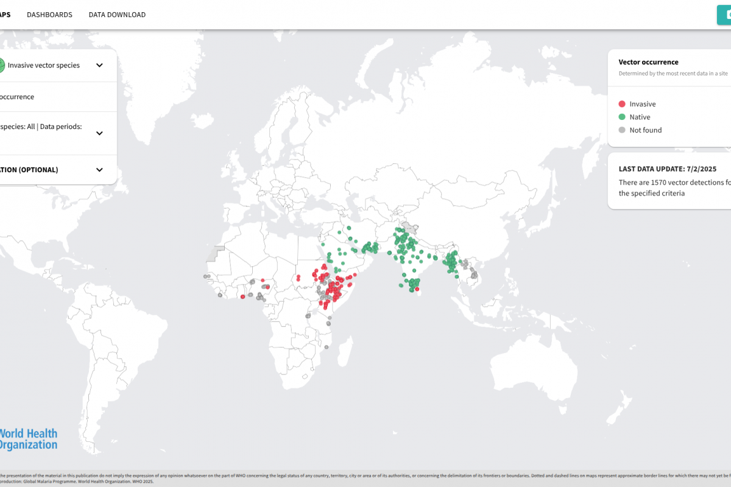Switch to the Dashboards tab

click(x=49, y=15)
